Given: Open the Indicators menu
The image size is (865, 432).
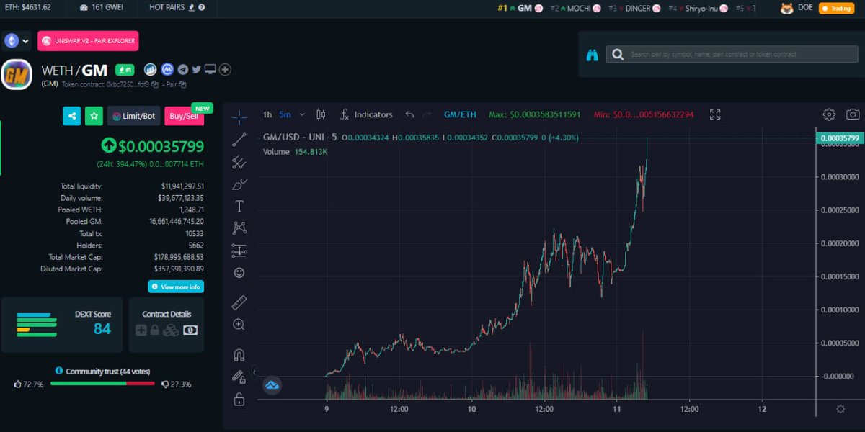Looking at the screenshot, I should [x=366, y=114].
